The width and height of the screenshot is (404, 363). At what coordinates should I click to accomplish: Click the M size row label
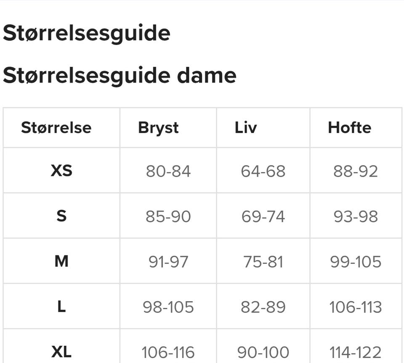pyautogui.click(x=61, y=261)
